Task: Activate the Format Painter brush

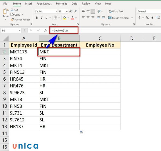Action: pos(12,19)
